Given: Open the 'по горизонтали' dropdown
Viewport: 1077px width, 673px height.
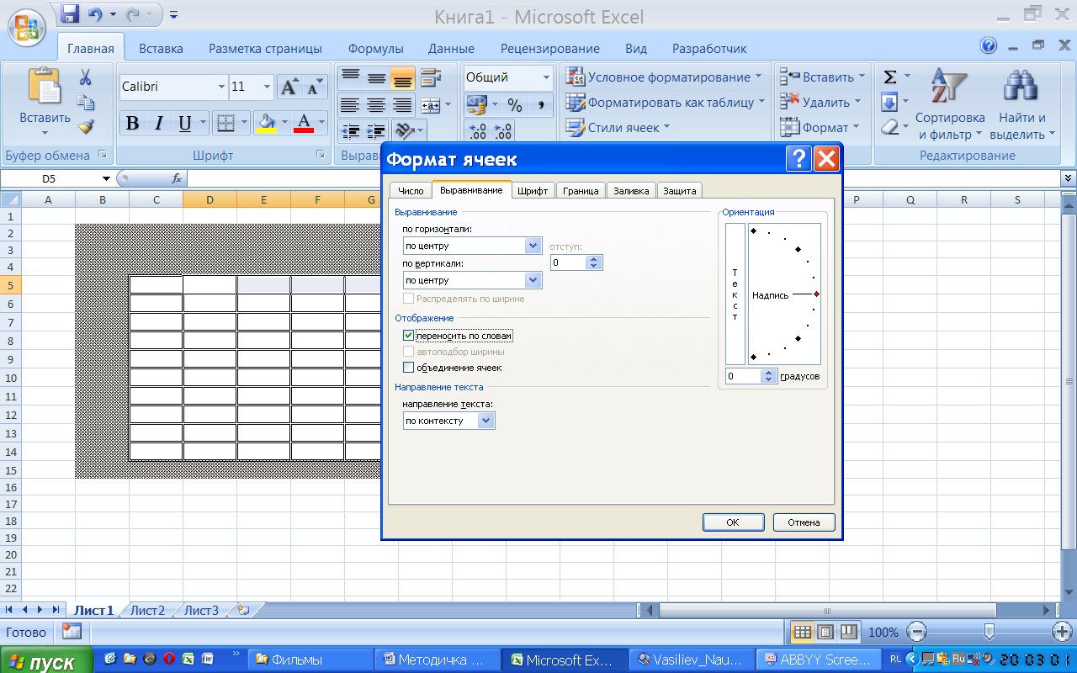Looking at the screenshot, I should tap(533, 246).
